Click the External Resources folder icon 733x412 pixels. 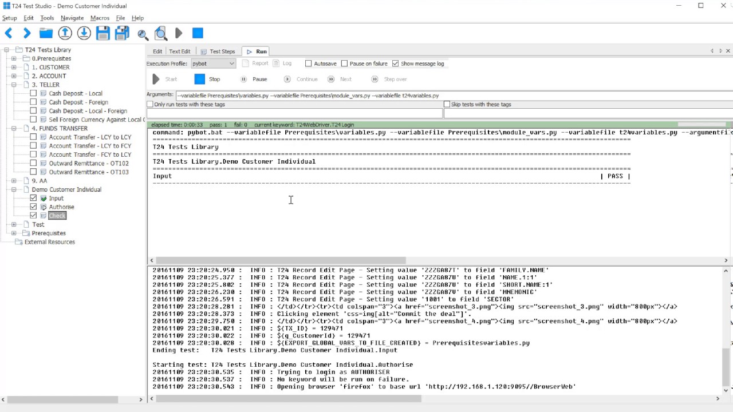[19, 242]
